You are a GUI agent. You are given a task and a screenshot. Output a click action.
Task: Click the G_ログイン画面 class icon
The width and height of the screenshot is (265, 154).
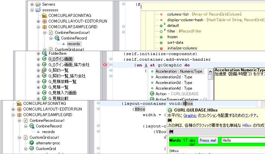click(x=44, y=59)
